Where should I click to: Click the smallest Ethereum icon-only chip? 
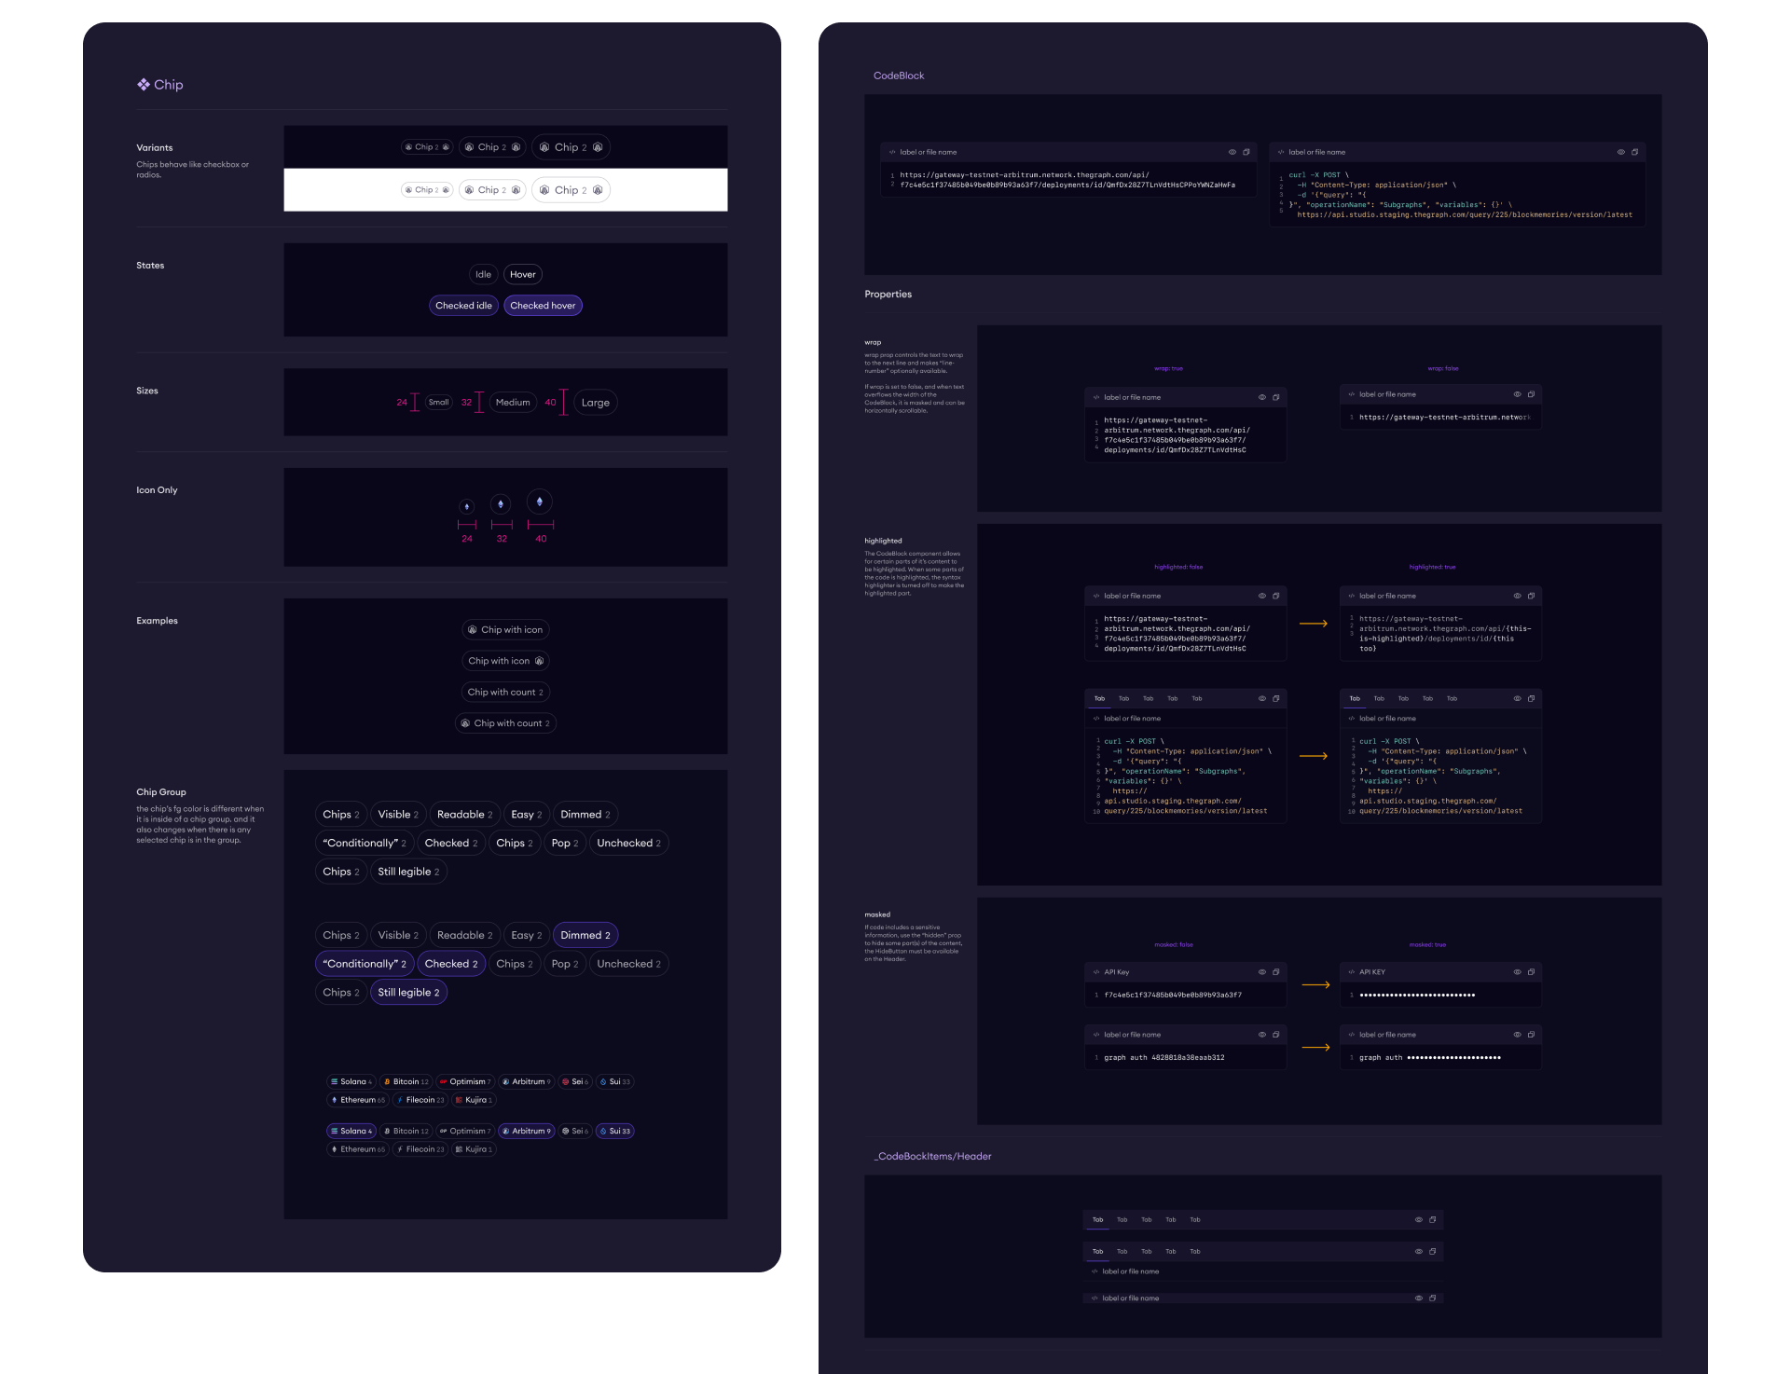click(467, 506)
